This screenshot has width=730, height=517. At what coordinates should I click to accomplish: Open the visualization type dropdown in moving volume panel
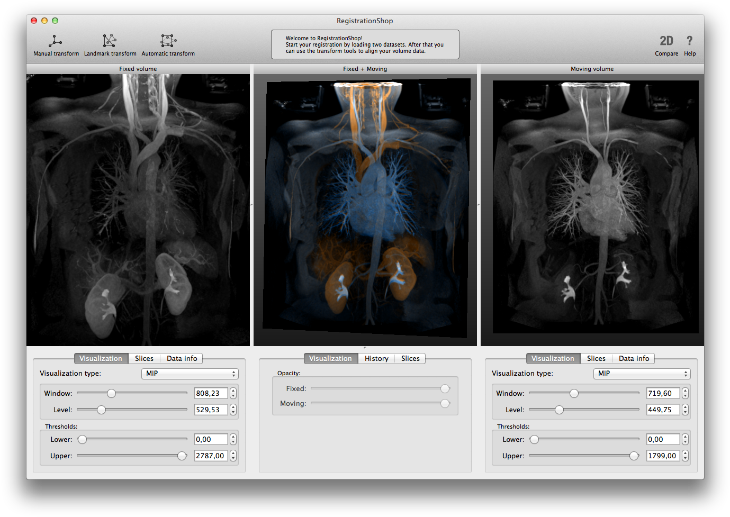tap(642, 374)
